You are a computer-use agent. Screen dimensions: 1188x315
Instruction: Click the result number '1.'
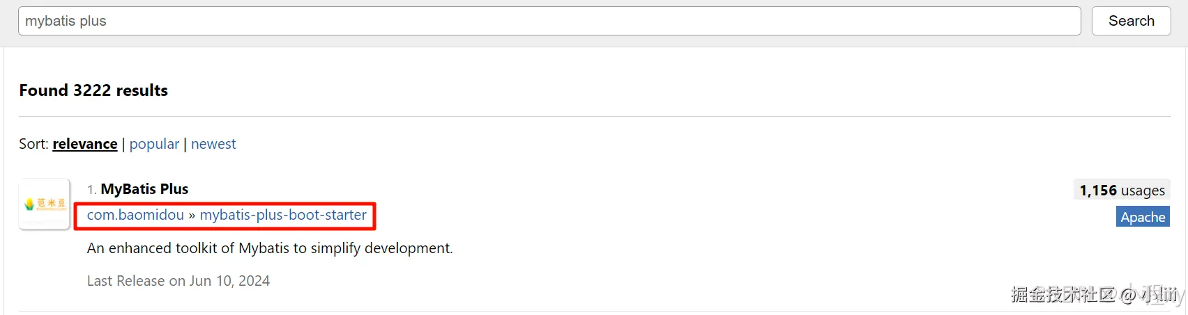pos(91,190)
